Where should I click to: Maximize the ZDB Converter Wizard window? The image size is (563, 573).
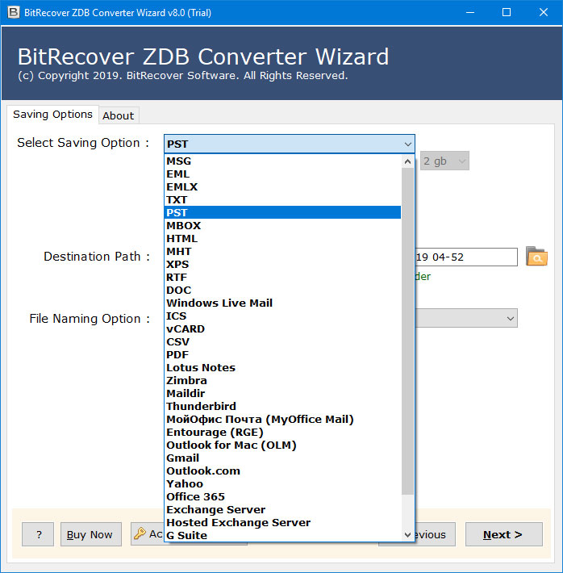point(507,12)
